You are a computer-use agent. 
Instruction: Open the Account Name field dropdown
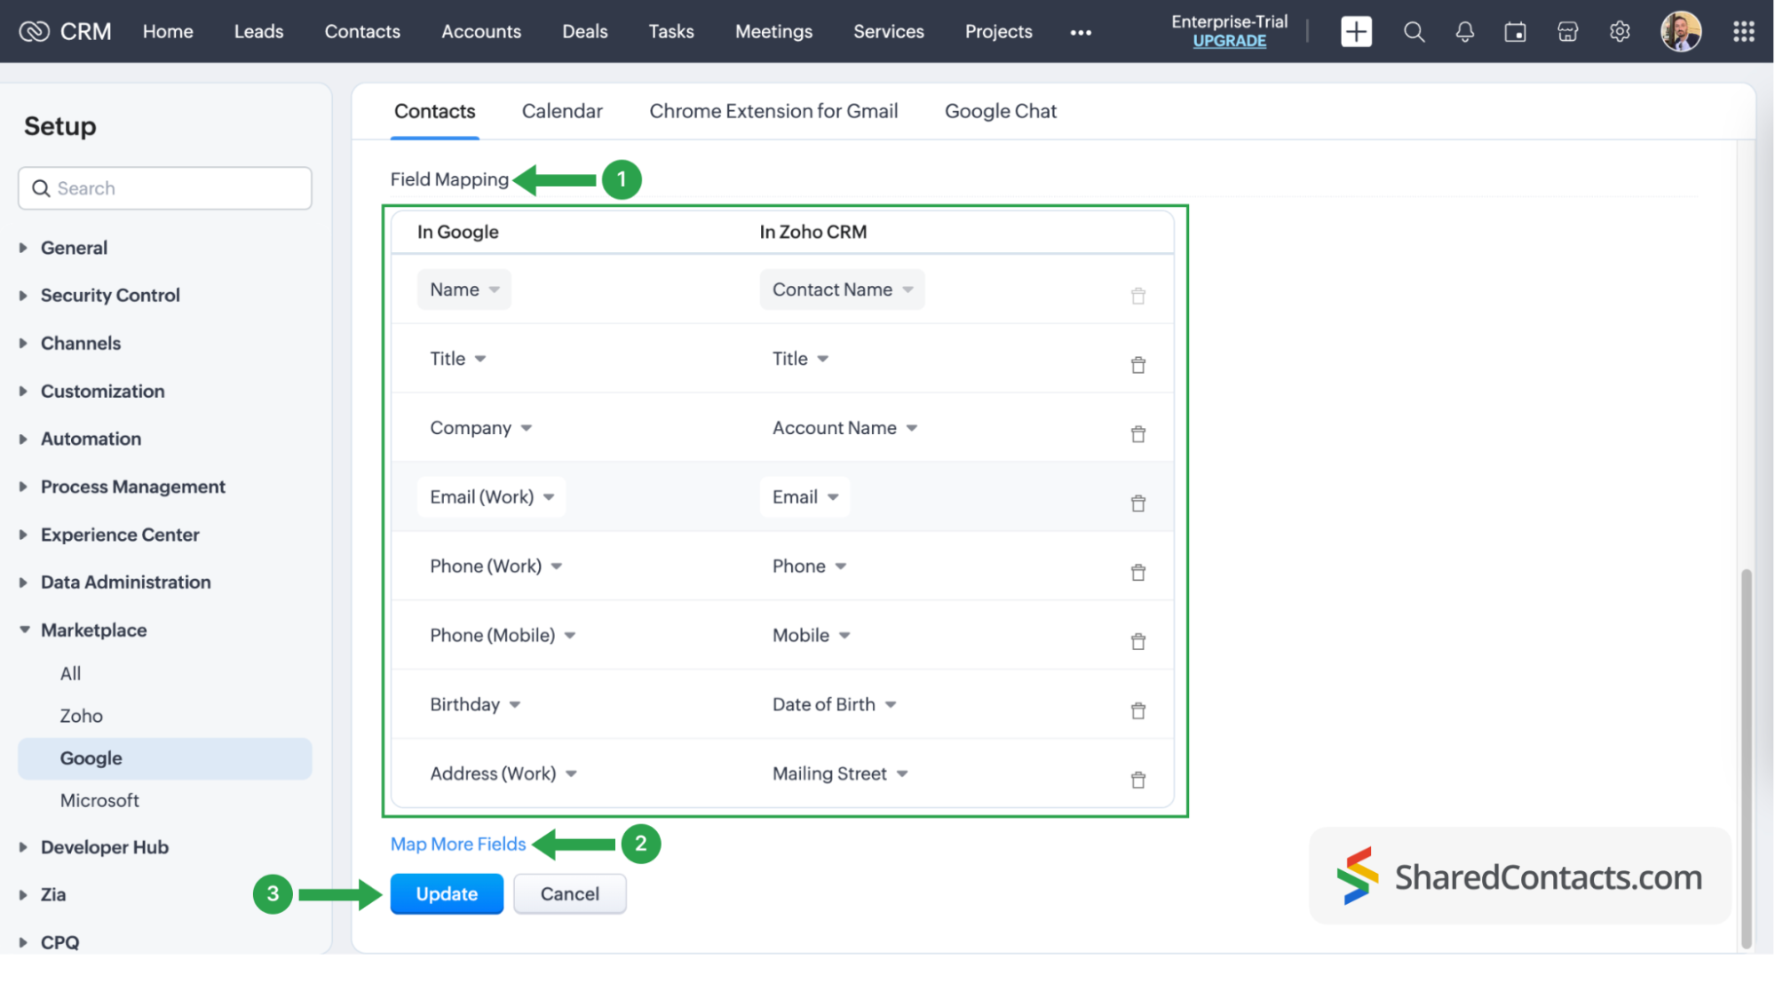pyautogui.click(x=844, y=428)
